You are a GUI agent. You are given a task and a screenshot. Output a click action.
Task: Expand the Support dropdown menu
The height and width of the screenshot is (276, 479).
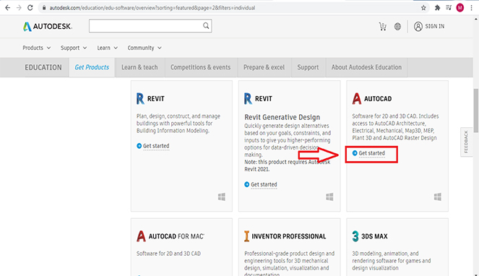[74, 48]
